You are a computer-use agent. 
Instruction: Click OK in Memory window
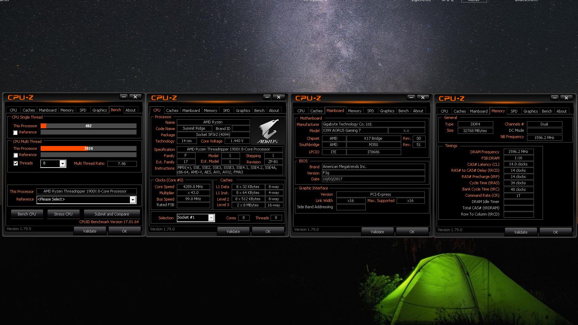tap(556, 232)
